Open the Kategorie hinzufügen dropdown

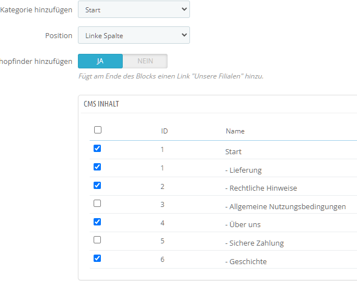point(133,10)
